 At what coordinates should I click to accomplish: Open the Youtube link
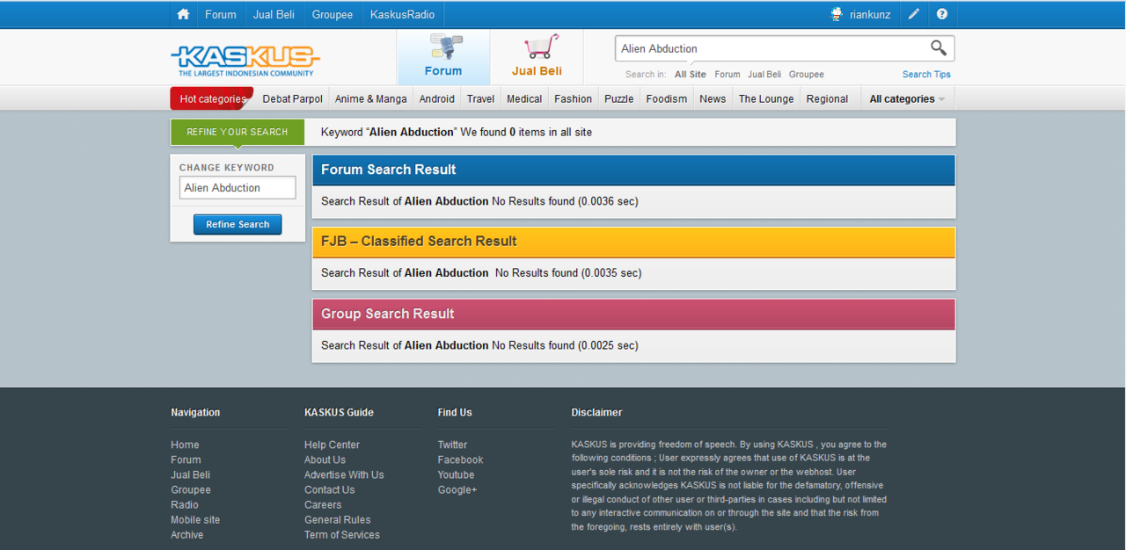(x=457, y=474)
